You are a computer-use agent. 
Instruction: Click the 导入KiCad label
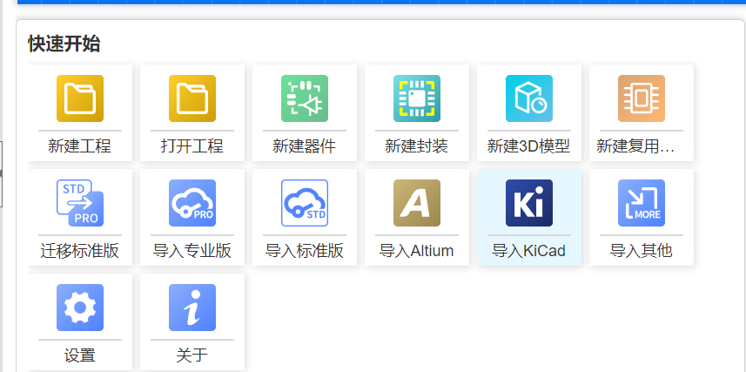click(529, 251)
